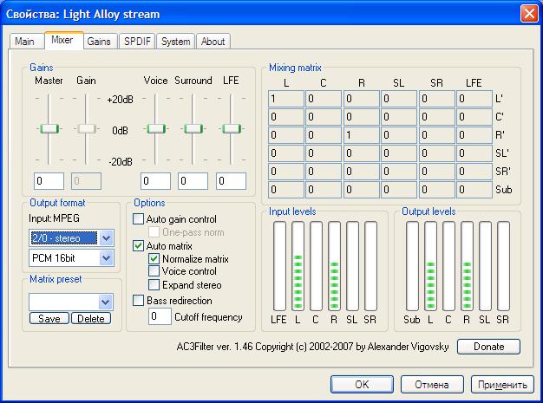Toggle the Auto matrix checkbox
This screenshot has width=543, height=403.
[x=139, y=245]
